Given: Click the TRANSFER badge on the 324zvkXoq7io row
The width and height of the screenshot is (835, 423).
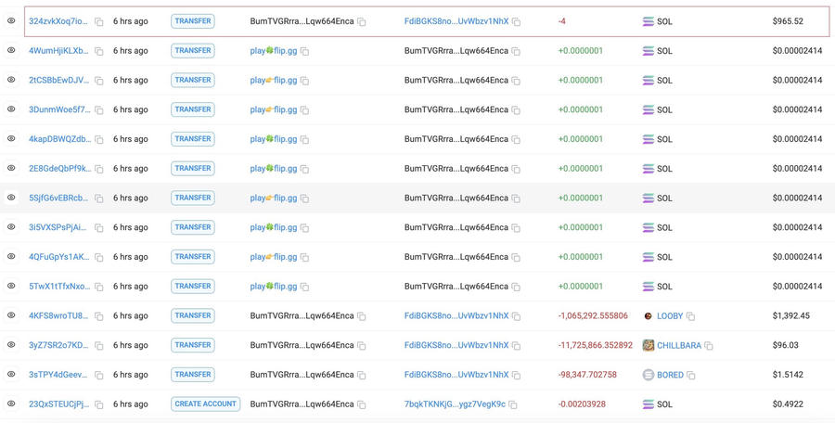Looking at the screenshot, I should (x=192, y=20).
